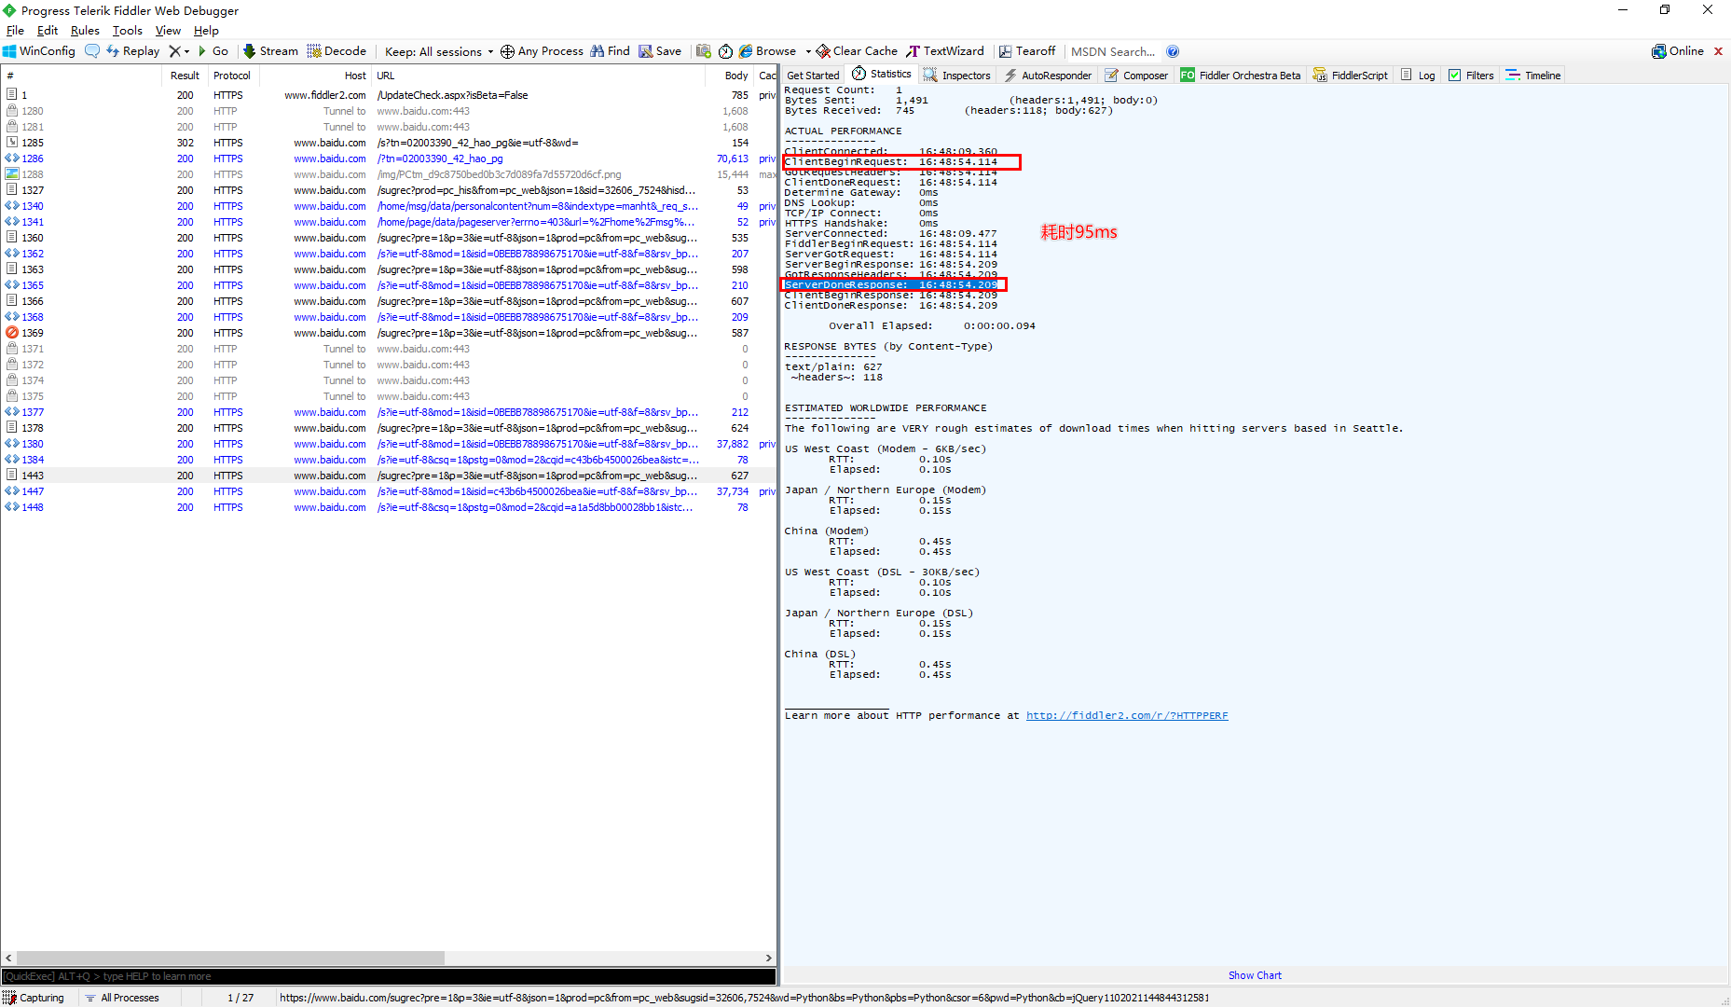Screen dimensions: 1731x1007
Task: Switch to the FiddlerScript tab
Action: (x=1351, y=76)
